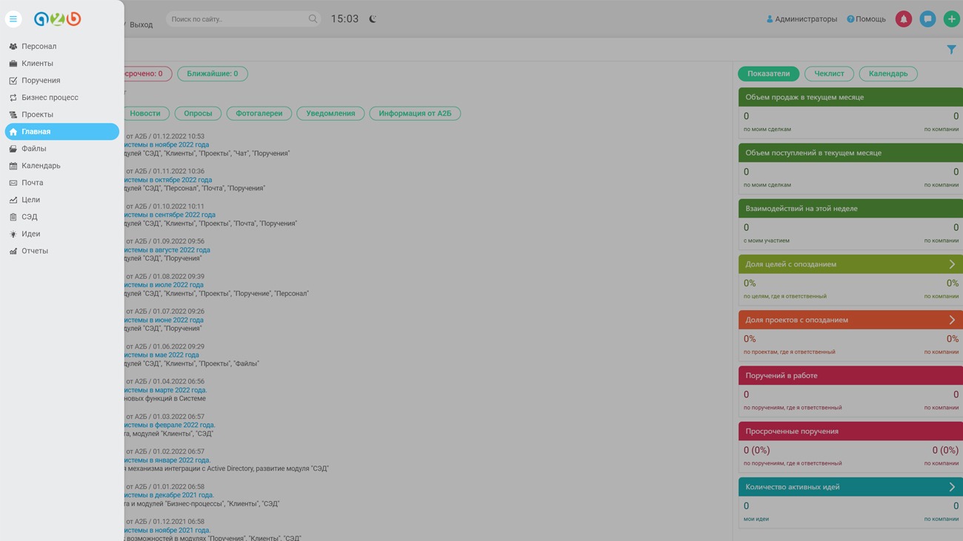Open the October 2022 system update news link
Image resolution: width=963 pixels, height=541 pixels.
click(x=168, y=180)
